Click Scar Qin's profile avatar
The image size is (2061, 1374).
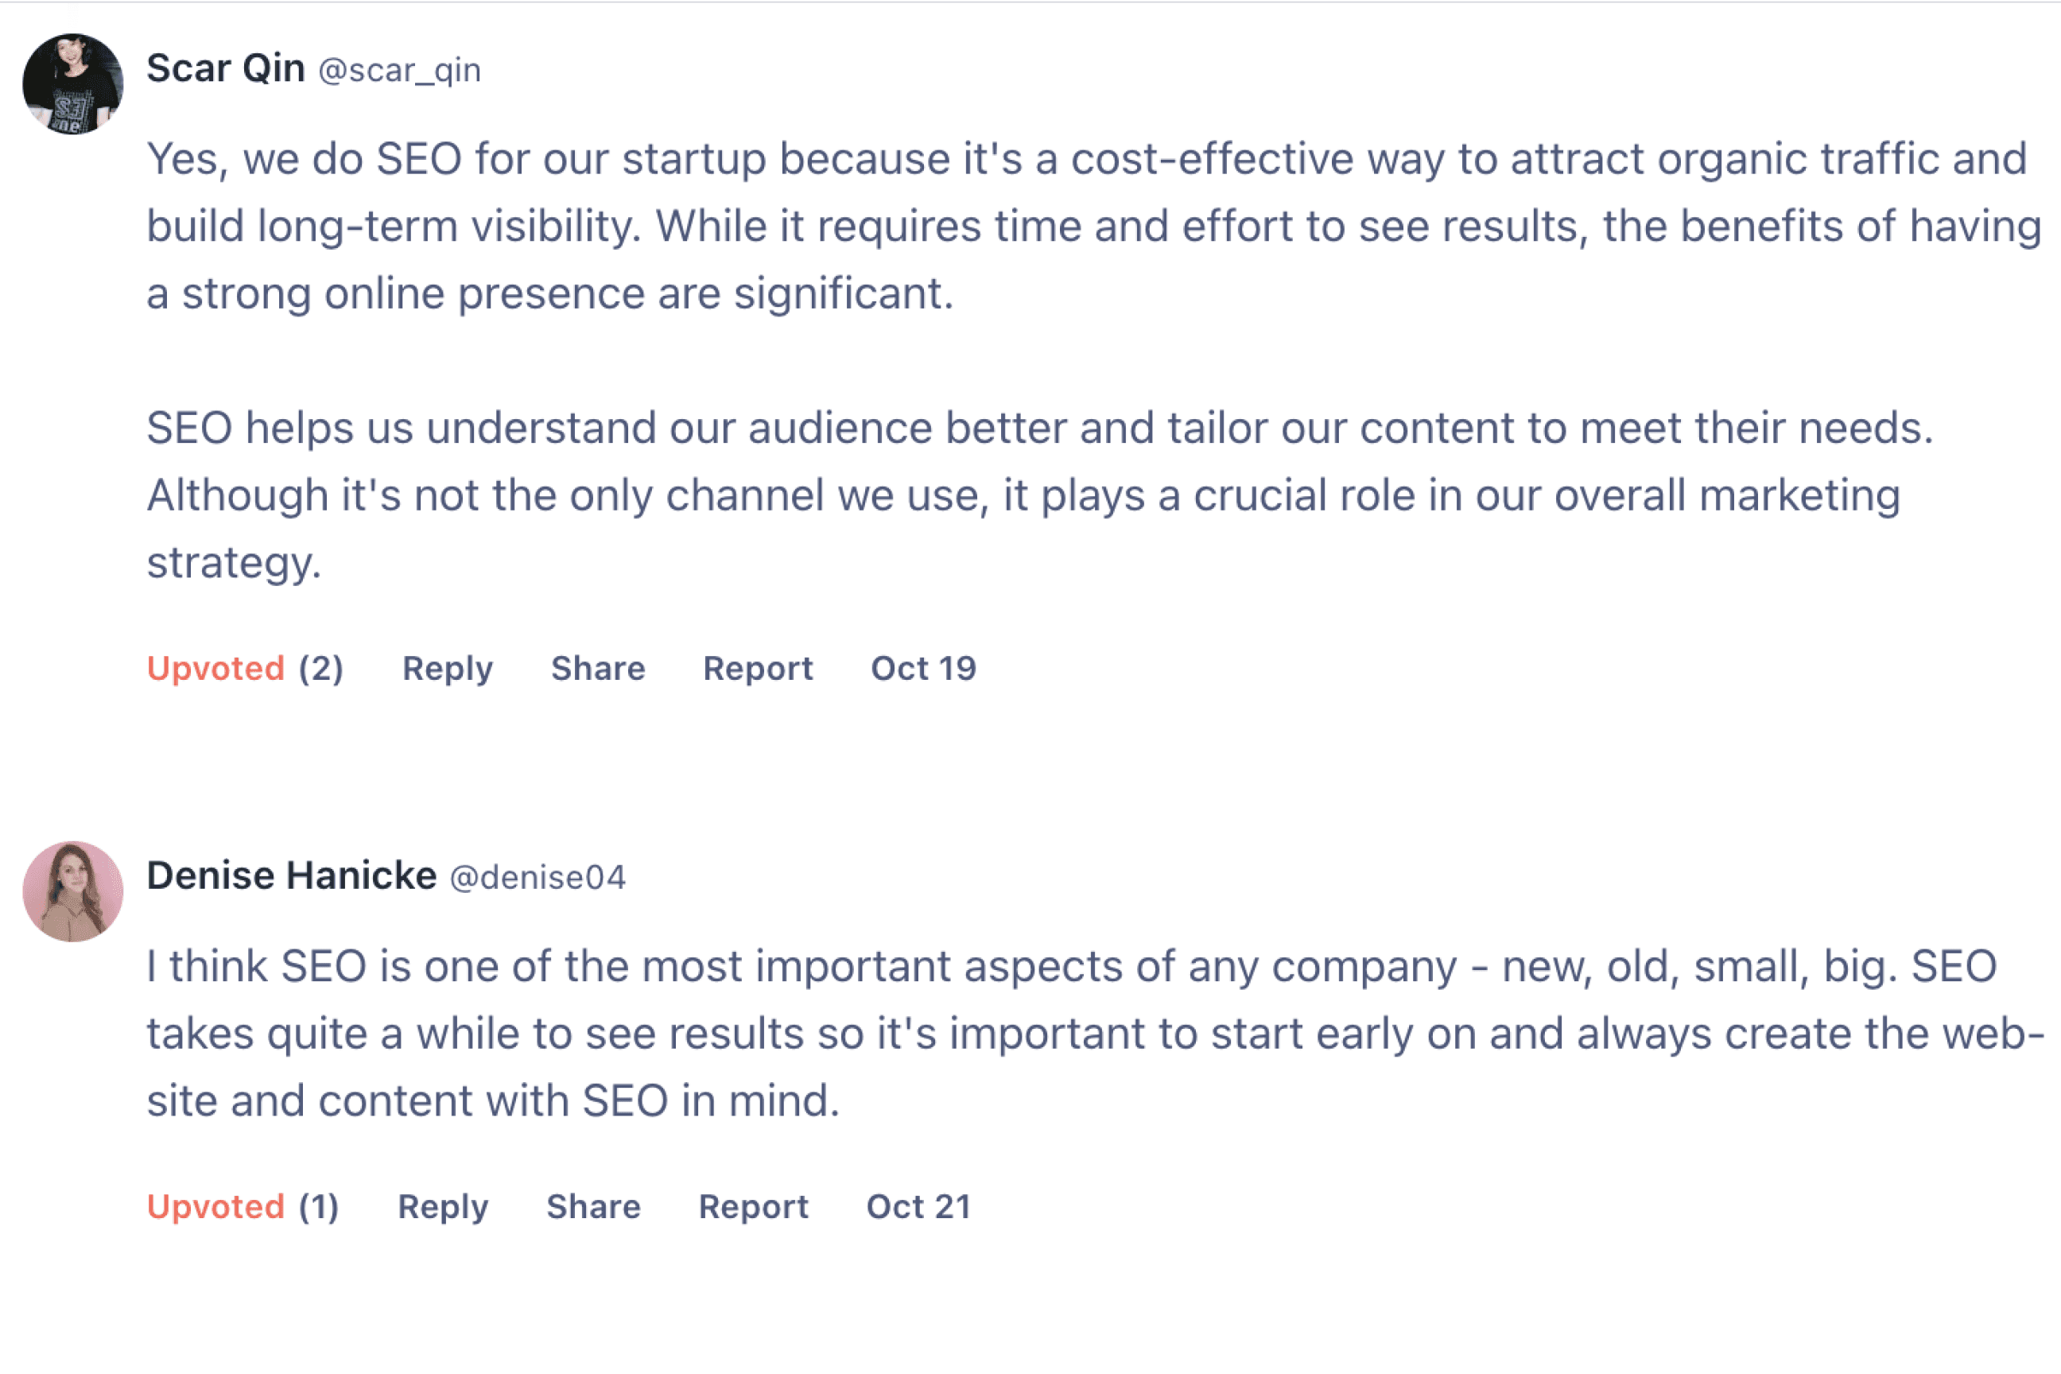pyautogui.click(x=72, y=84)
